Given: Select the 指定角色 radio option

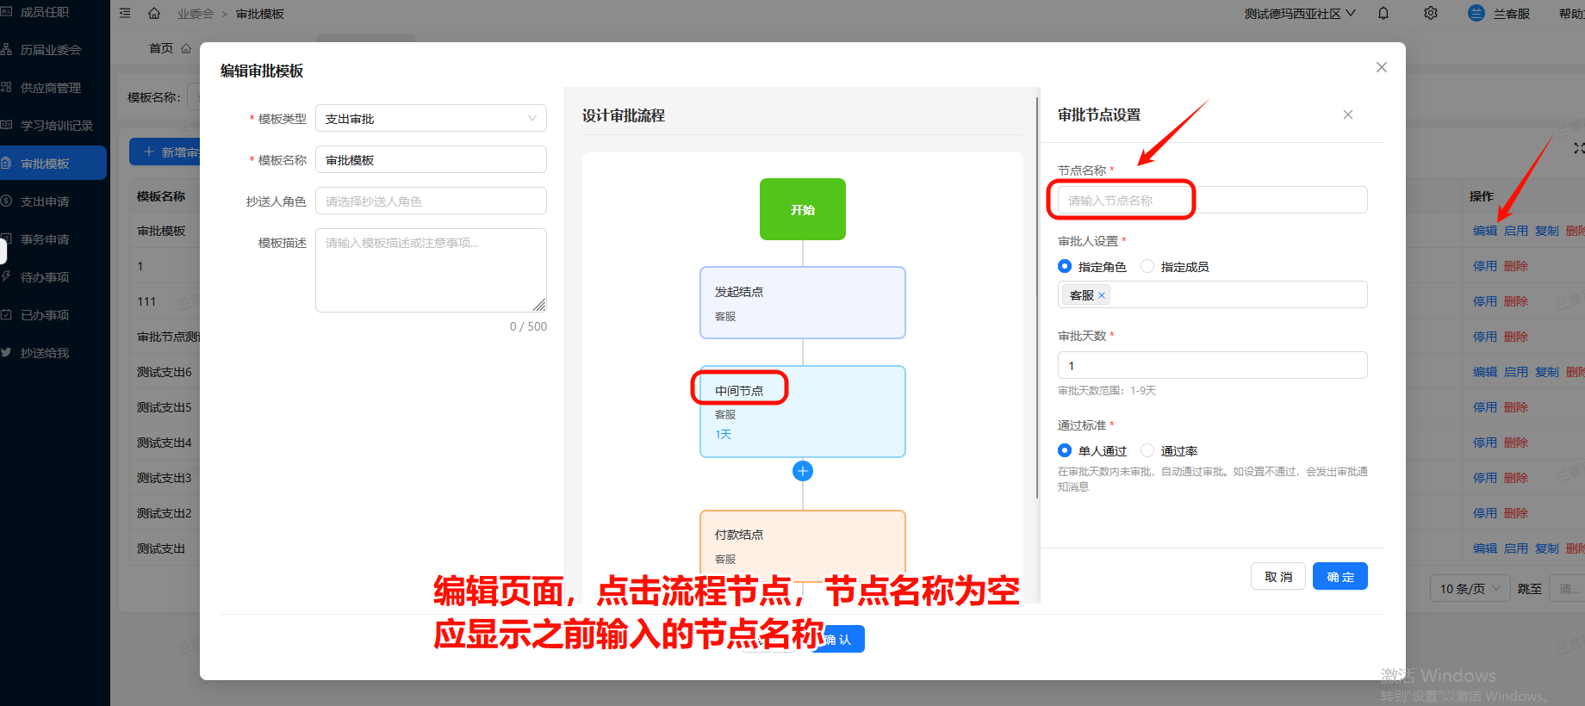Looking at the screenshot, I should 1065,266.
